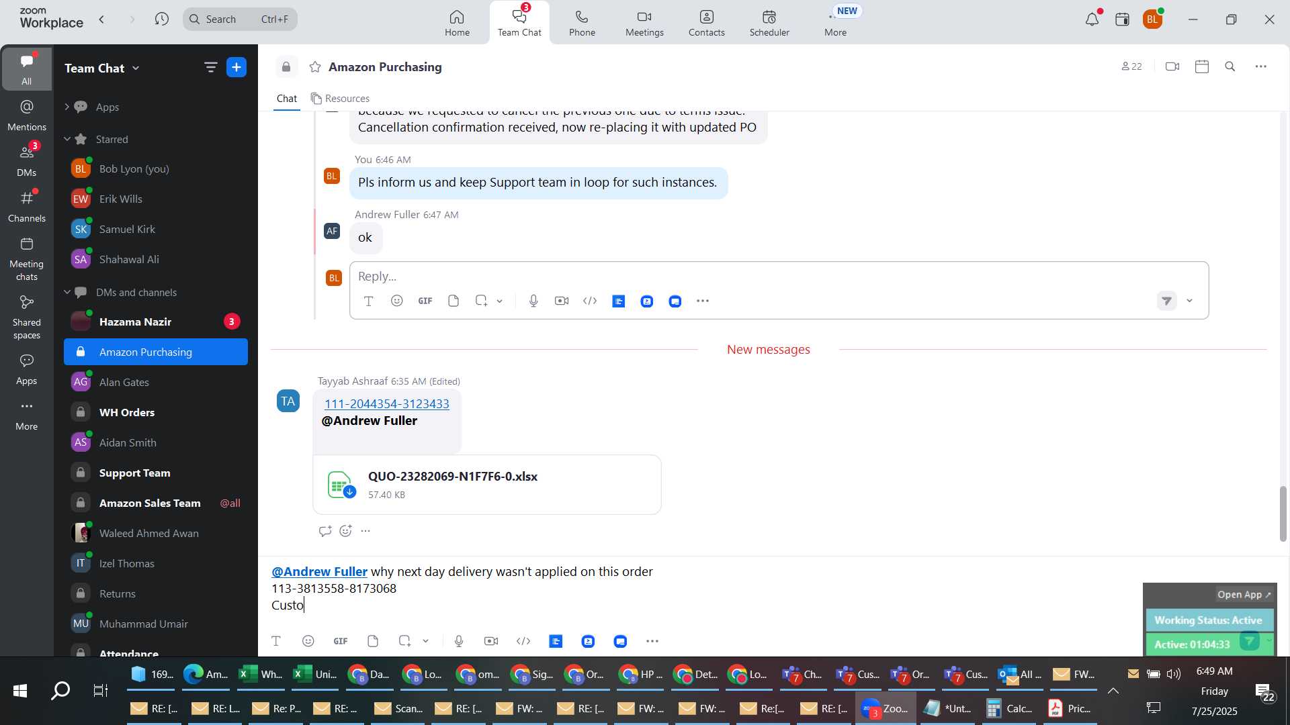Toggle text formatting in main compose bar
The height and width of the screenshot is (725, 1290).
coord(275,641)
